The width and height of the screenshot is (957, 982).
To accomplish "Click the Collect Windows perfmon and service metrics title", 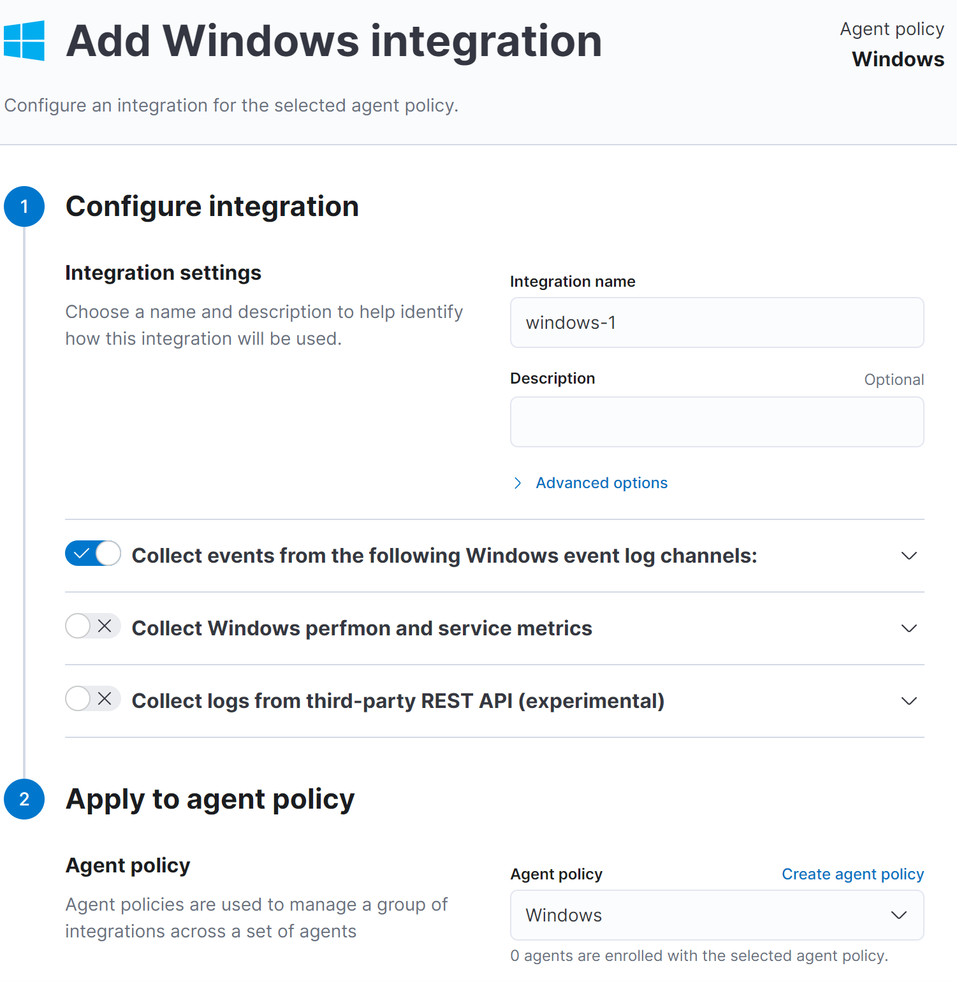I will click(362, 628).
